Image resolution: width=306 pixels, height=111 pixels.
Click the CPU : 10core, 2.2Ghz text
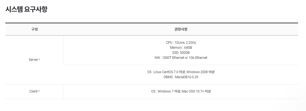pos(181,43)
